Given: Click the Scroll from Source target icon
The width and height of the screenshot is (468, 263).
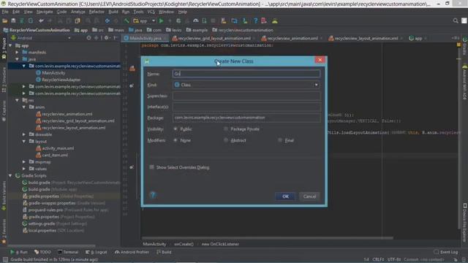Looking at the screenshot, I should pyautogui.click(x=88, y=38).
